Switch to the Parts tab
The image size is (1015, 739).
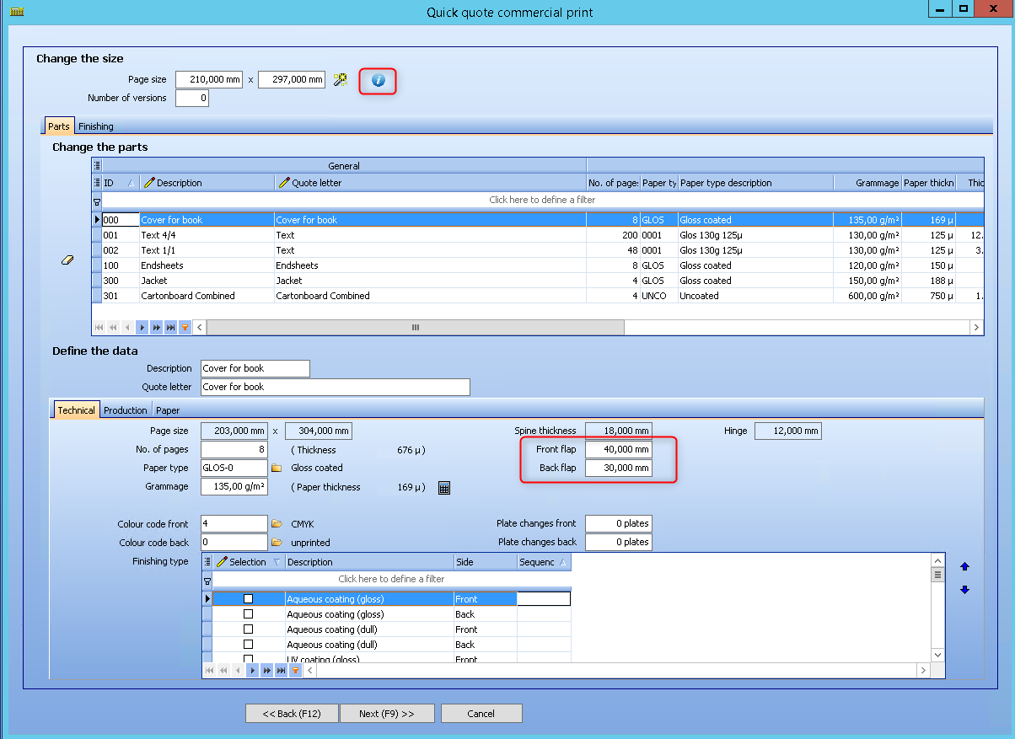(x=59, y=126)
